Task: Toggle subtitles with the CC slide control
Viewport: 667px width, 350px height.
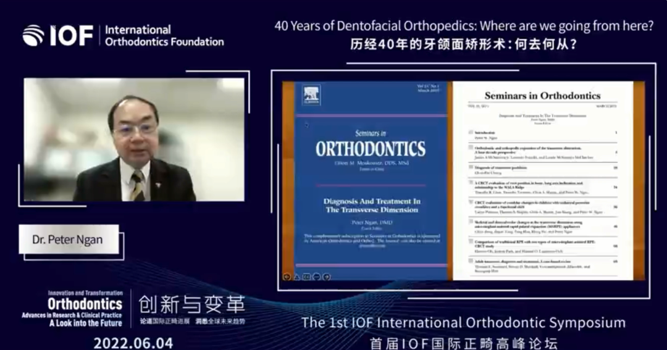Action: 306,277
